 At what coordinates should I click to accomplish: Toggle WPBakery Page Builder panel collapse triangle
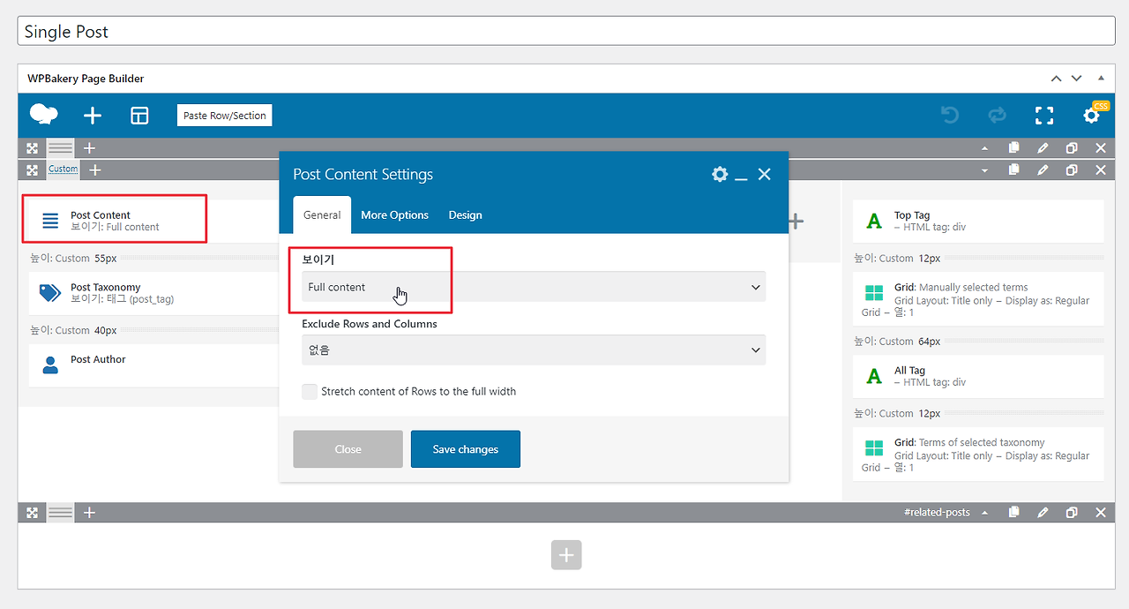(x=1101, y=79)
